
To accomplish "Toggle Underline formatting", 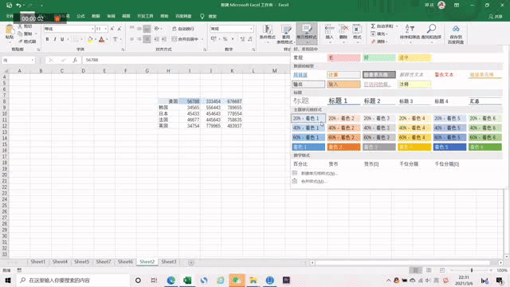I will 62,39.
